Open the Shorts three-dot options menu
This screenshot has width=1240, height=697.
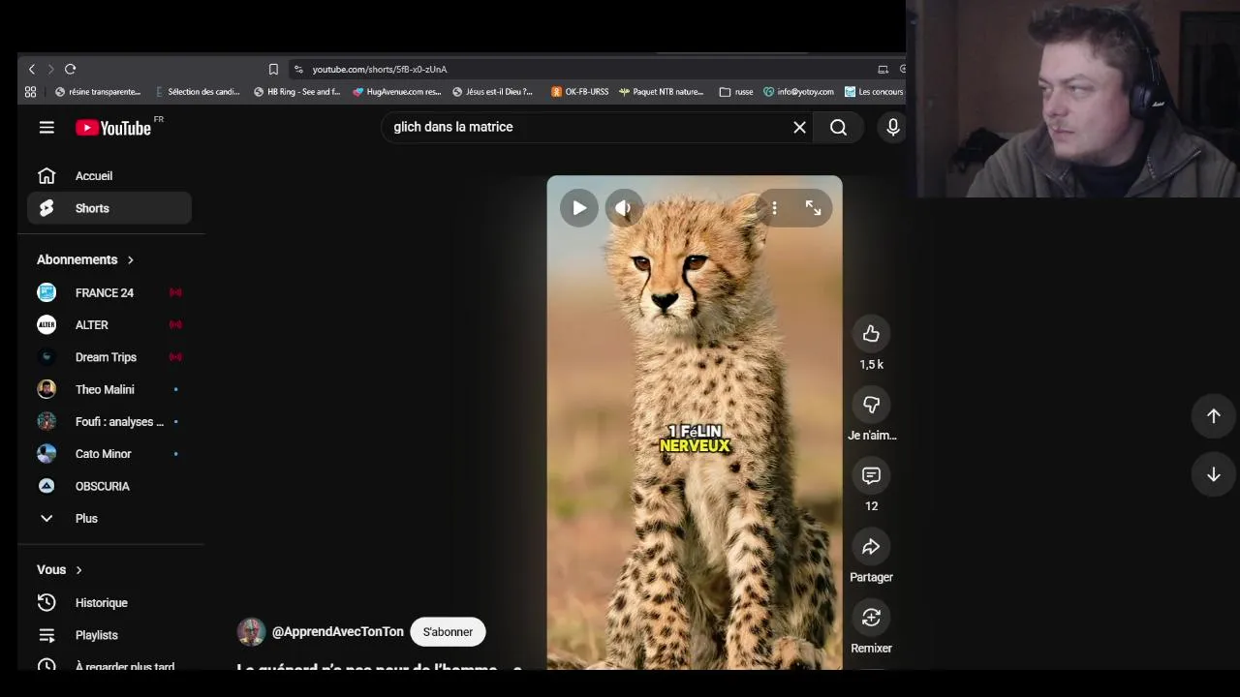pyautogui.click(x=774, y=208)
